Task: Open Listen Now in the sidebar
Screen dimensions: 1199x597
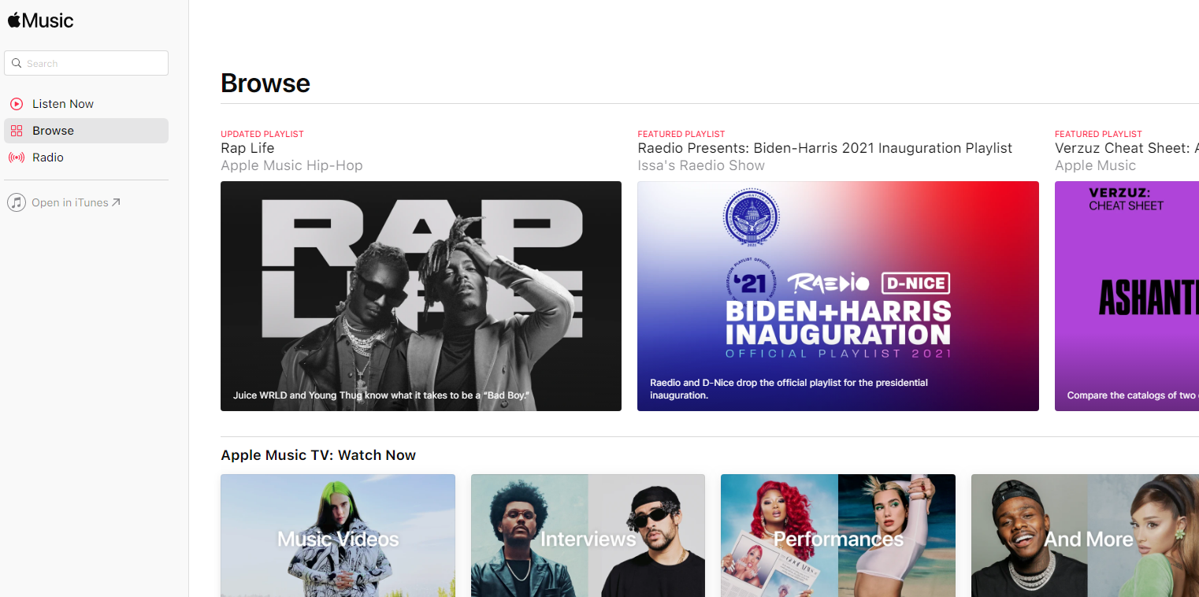Action: pyautogui.click(x=86, y=104)
